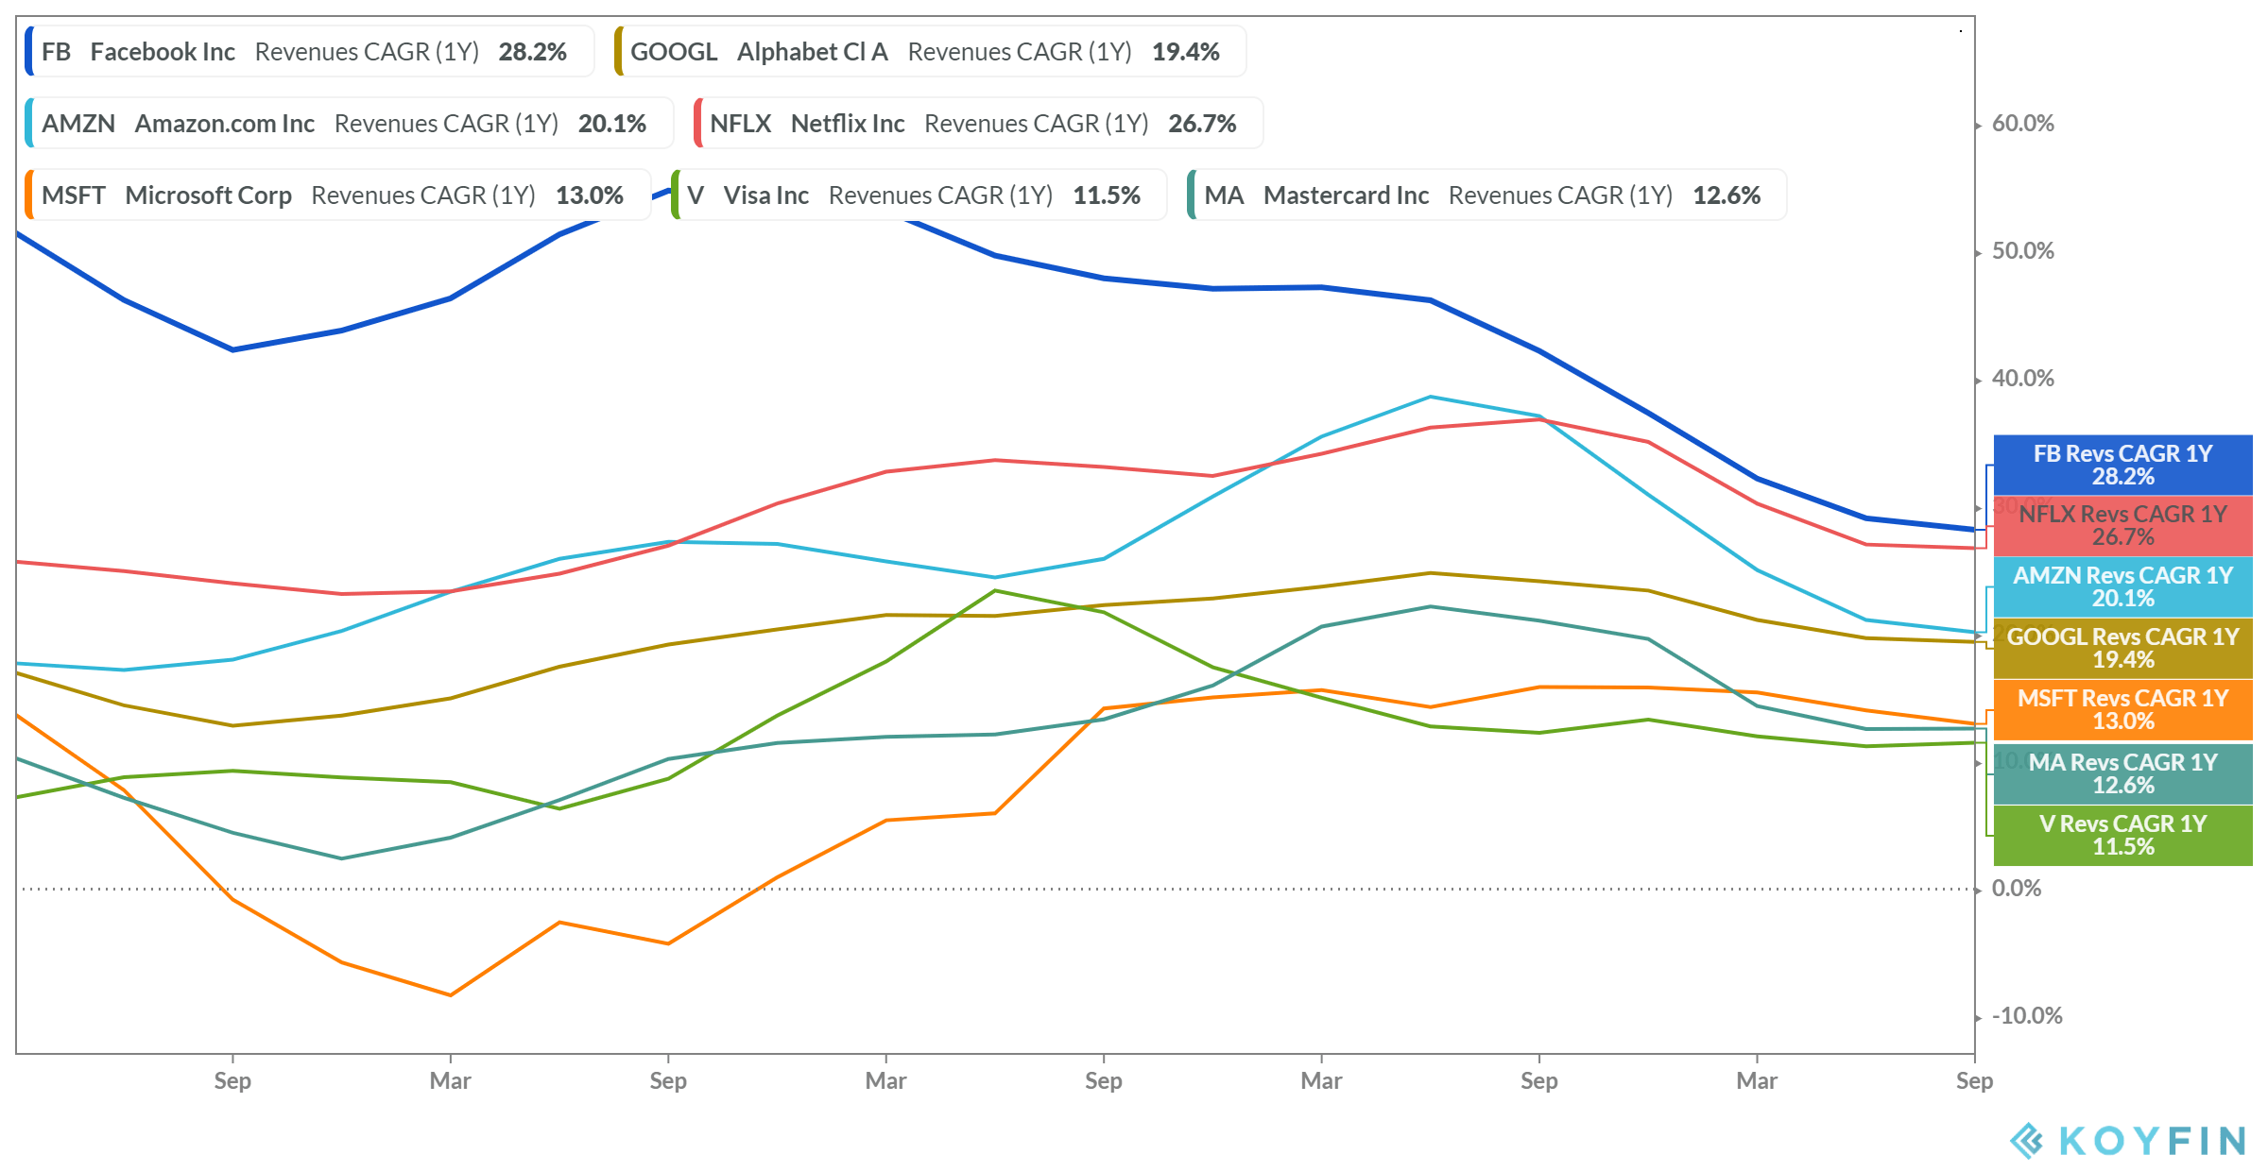
Task: Click the first Mar label on x-axis
Action: [x=450, y=1081]
